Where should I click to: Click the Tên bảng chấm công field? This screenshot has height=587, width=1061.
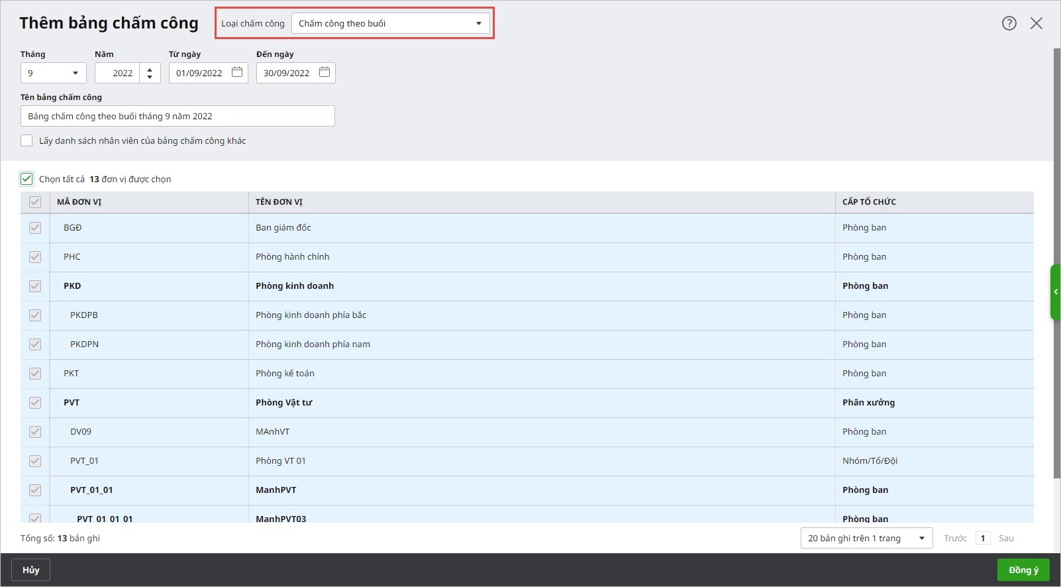(177, 116)
